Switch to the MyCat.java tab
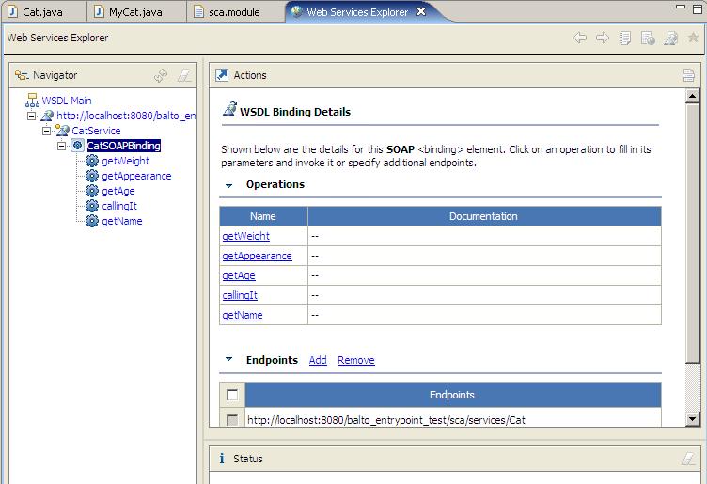The image size is (707, 484). coord(135,12)
